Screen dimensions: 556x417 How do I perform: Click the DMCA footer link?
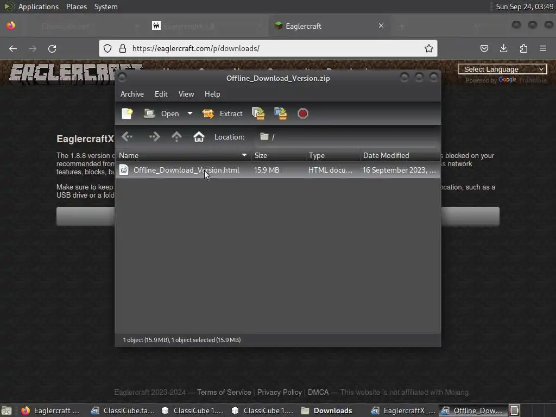pos(318,392)
